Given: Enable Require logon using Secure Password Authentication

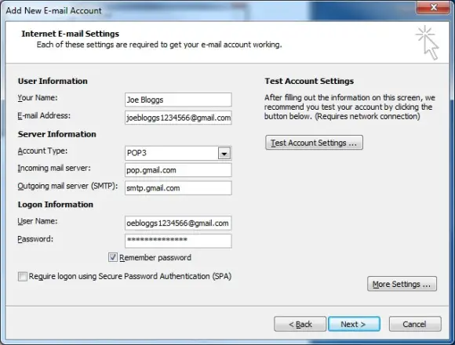Looking at the screenshot, I should [x=22, y=276].
